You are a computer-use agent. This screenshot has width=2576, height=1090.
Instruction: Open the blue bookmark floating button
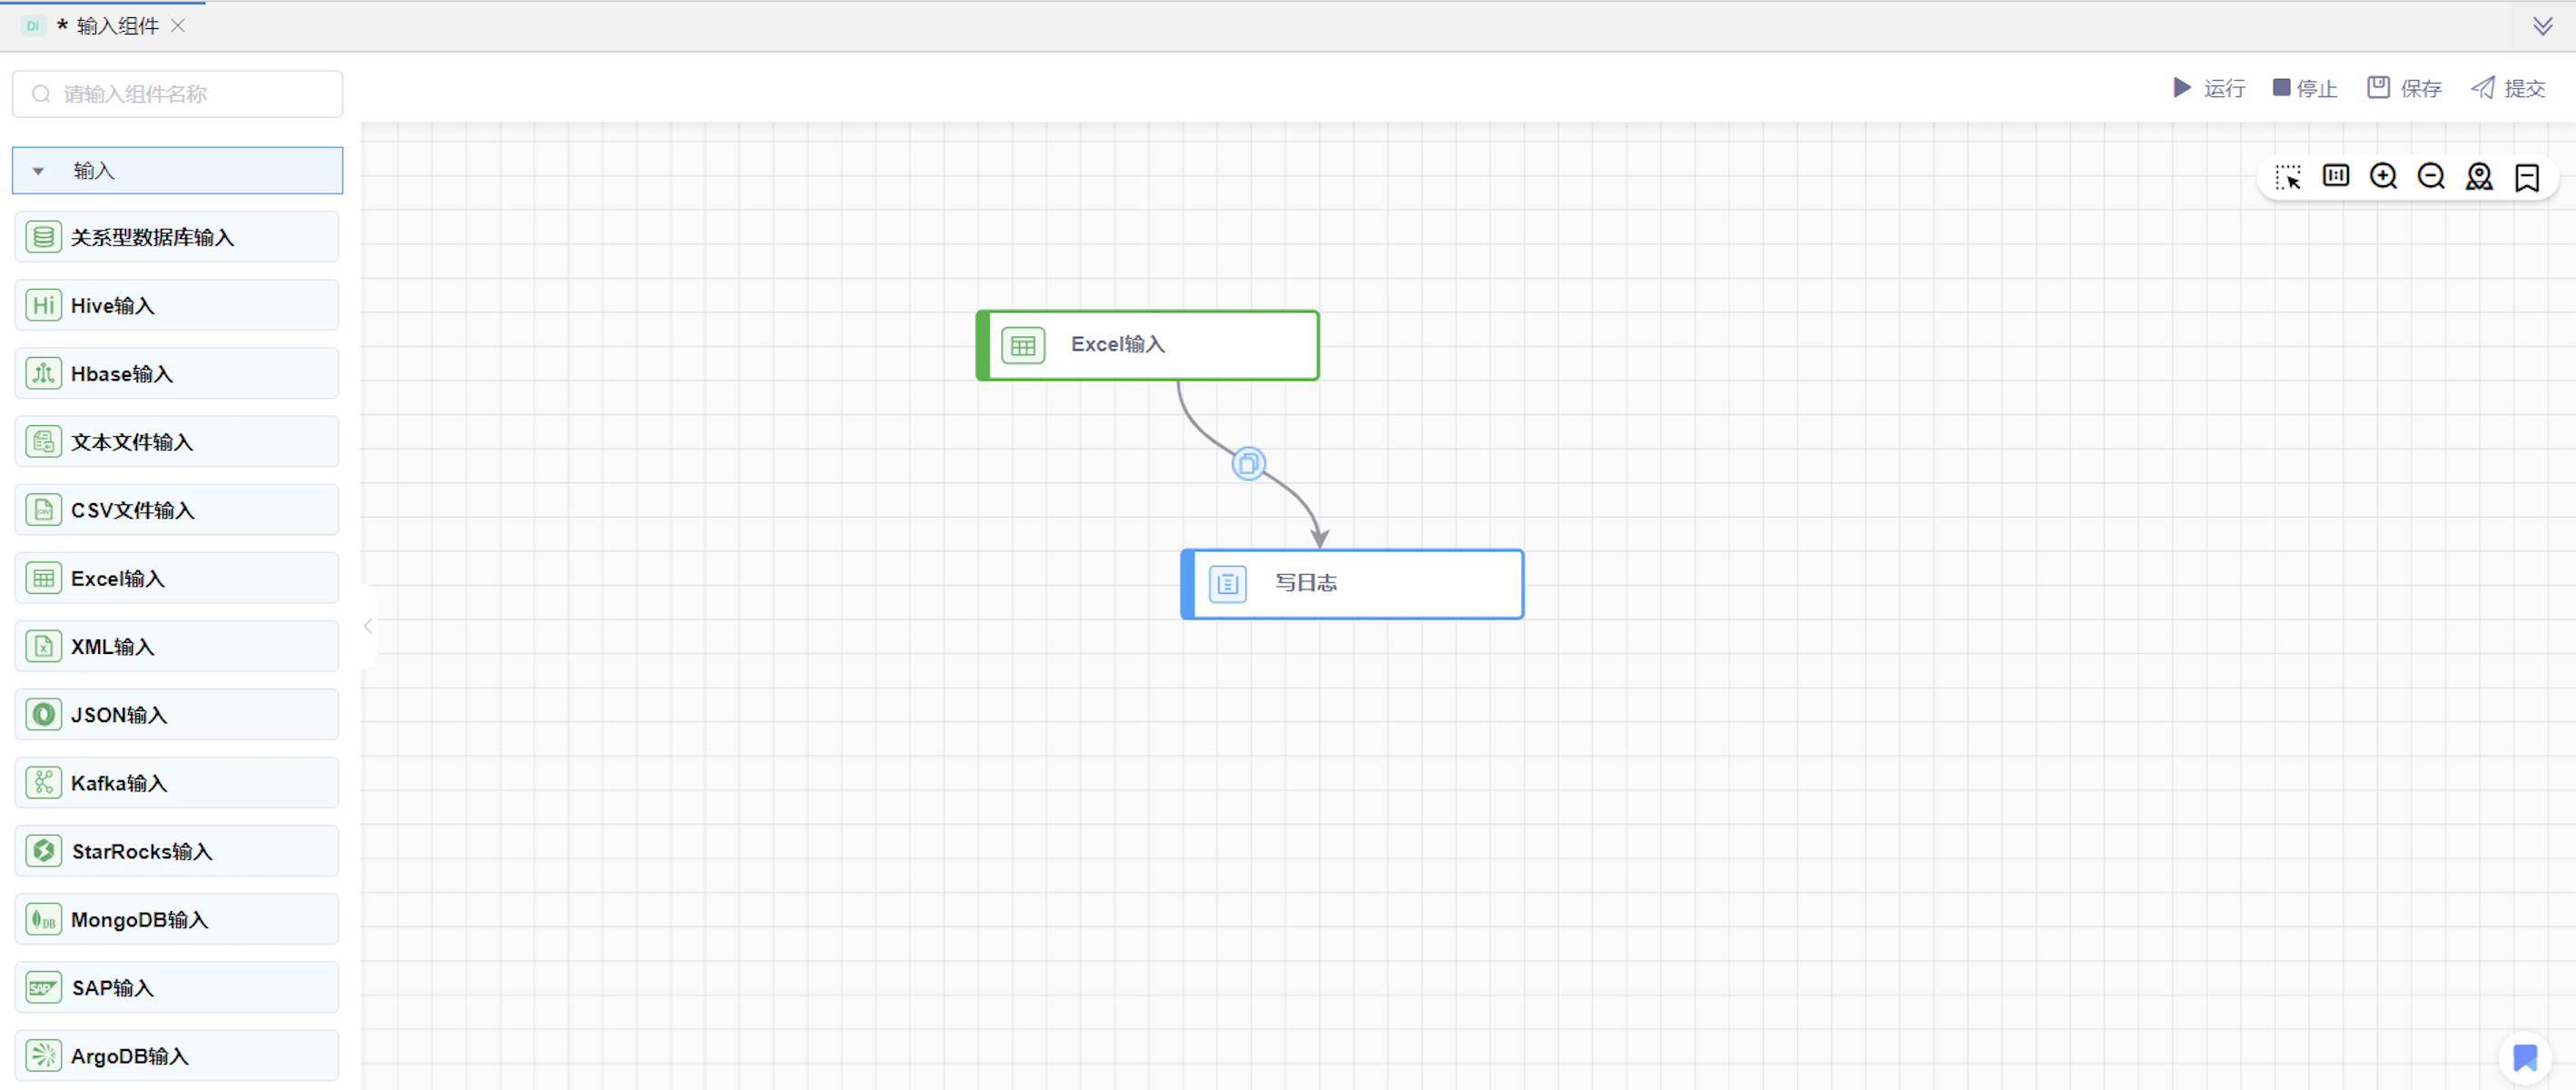(x=2524, y=1057)
